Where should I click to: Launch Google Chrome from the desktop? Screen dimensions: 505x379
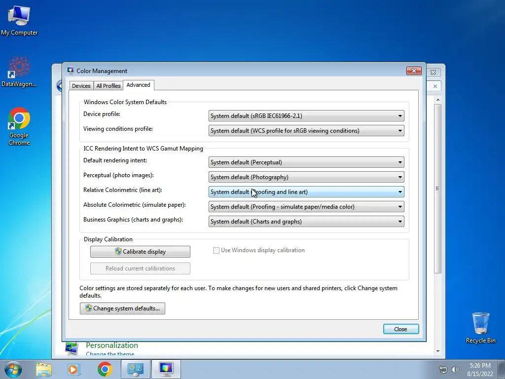point(19,126)
